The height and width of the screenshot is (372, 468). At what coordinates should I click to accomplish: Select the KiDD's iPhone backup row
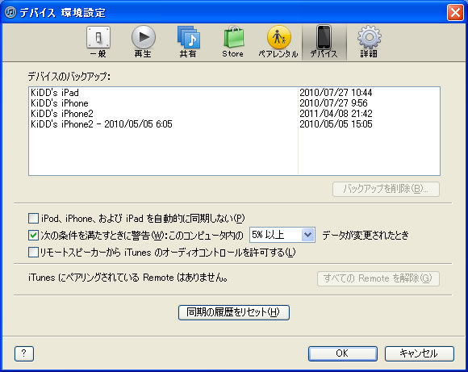click(x=234, y=103)
